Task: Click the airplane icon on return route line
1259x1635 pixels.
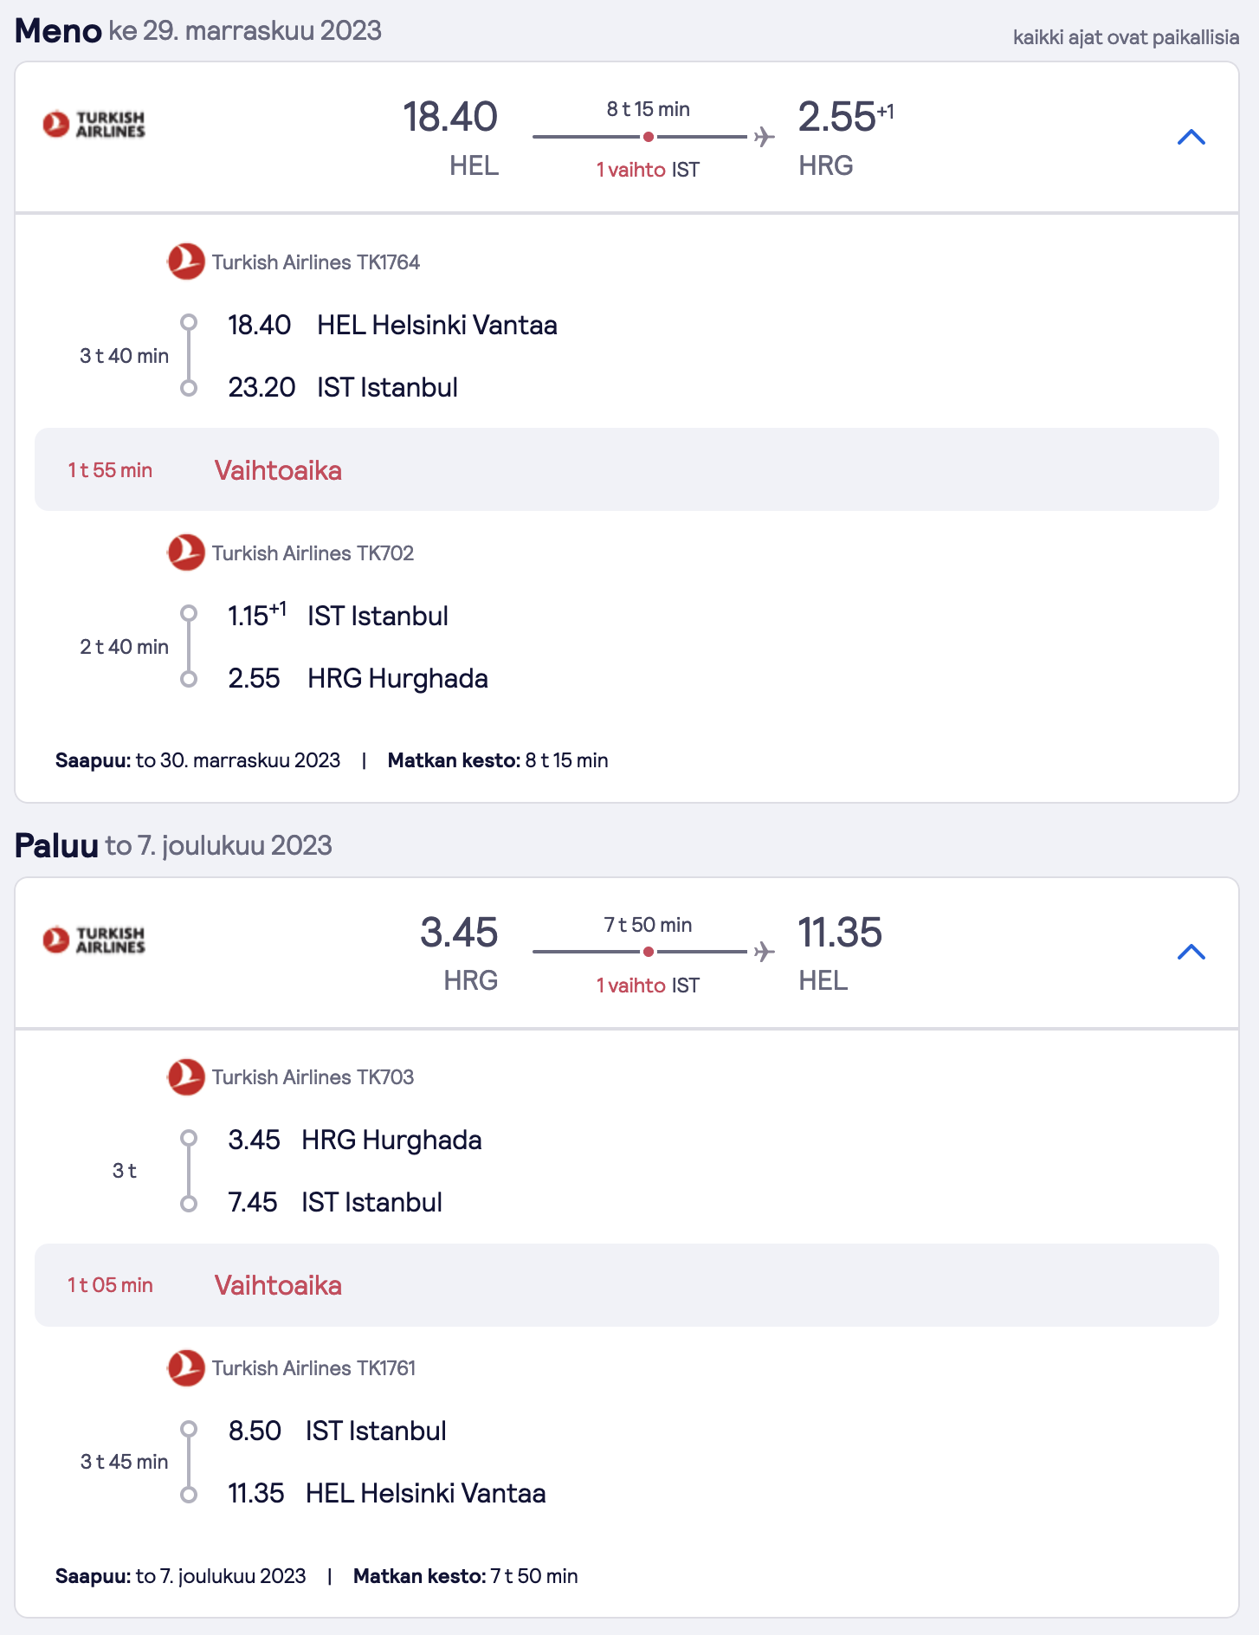Action: (764, 952)
